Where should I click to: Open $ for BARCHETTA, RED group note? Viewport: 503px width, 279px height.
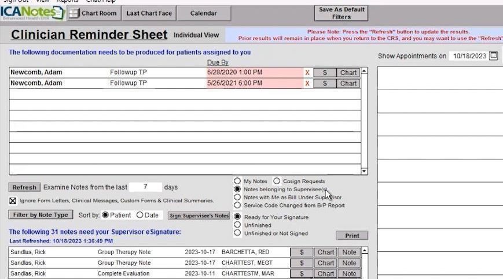[302, 252]
